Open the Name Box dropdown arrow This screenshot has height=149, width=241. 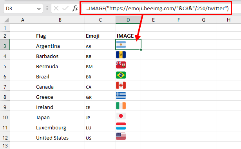pos(39,9)
